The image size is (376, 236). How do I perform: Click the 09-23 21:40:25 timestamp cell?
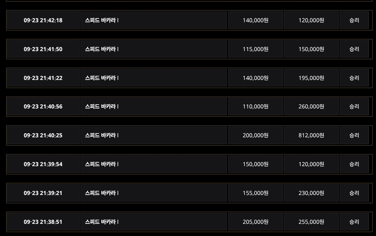[43, 135]
